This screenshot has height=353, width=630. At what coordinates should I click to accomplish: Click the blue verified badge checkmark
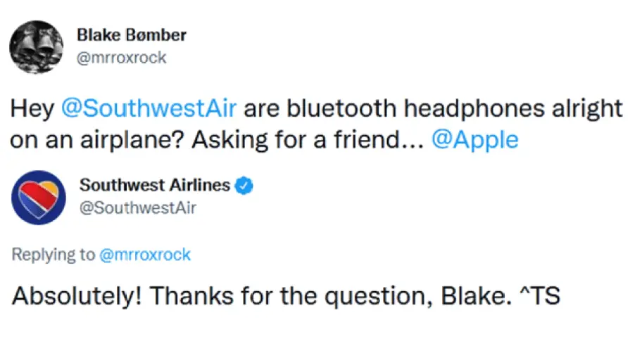pos(244,186)
